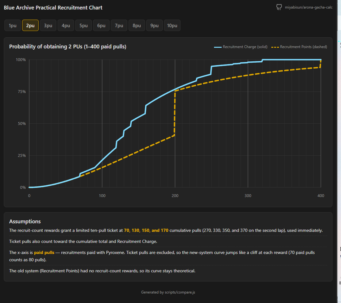Click the Assumptions heading
341x303 pixels.
[x=25, y=221]
